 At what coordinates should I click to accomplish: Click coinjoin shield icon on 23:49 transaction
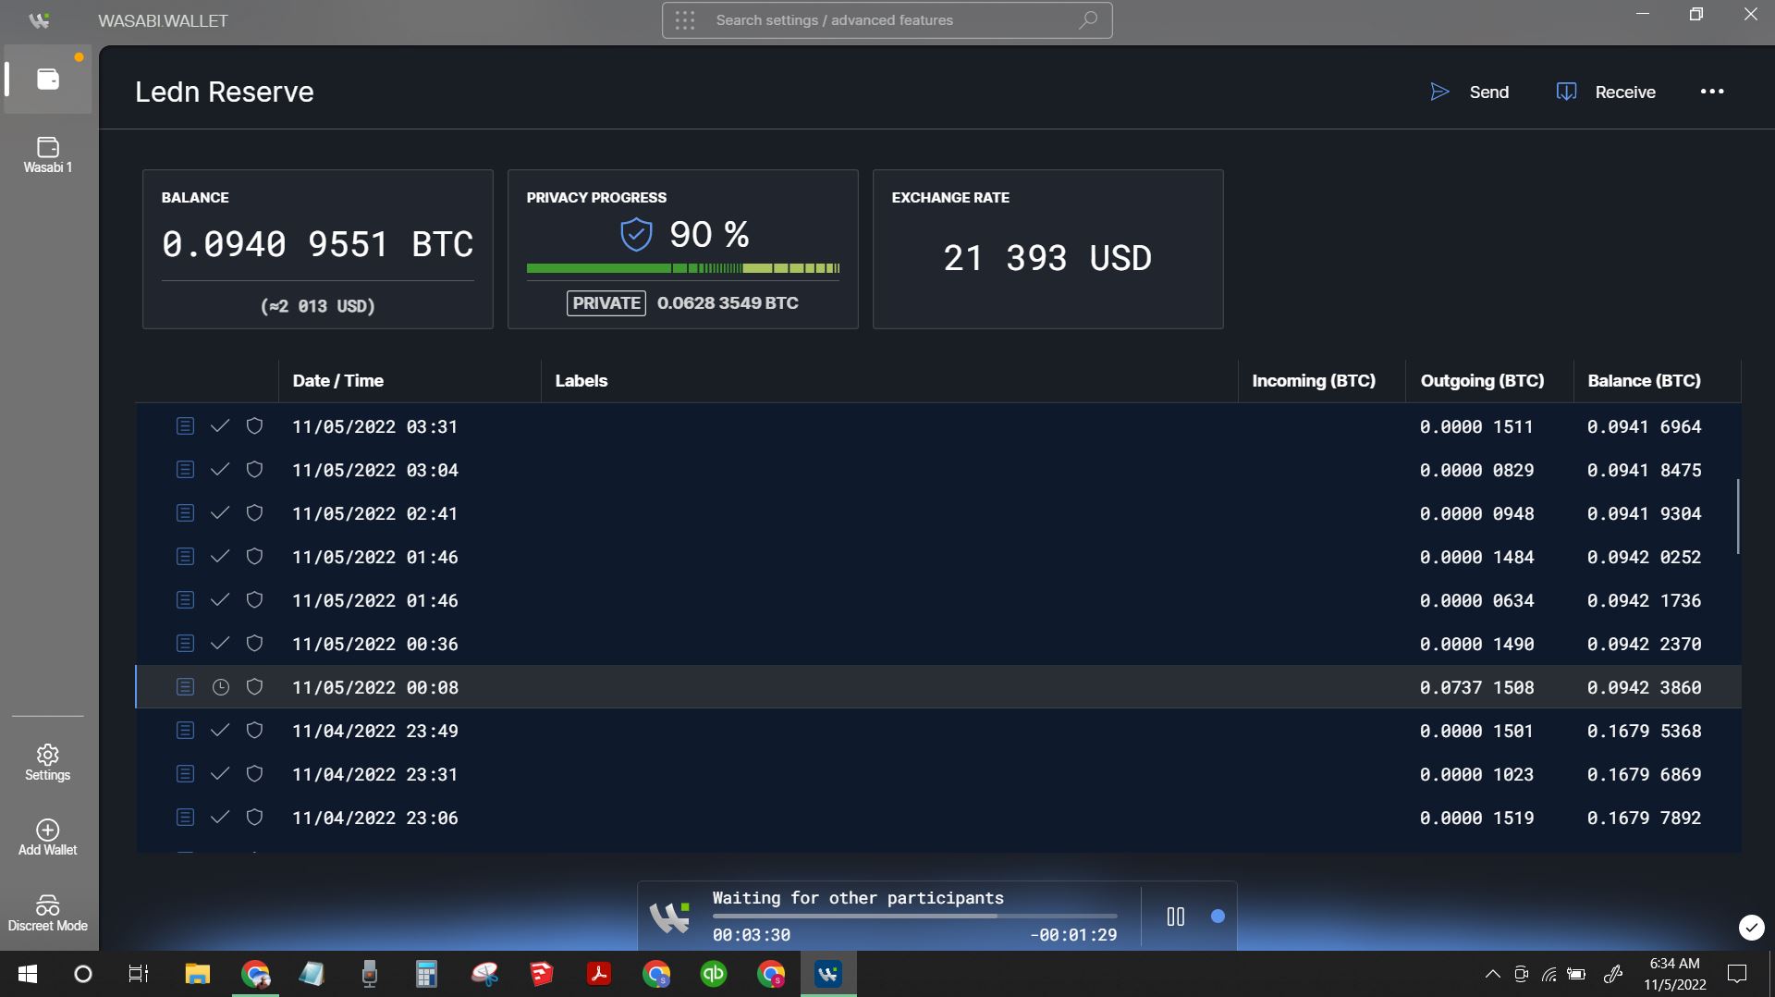point(254,731)
